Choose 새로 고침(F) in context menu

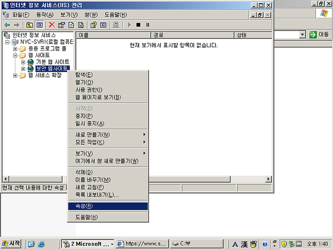[108, 187]
